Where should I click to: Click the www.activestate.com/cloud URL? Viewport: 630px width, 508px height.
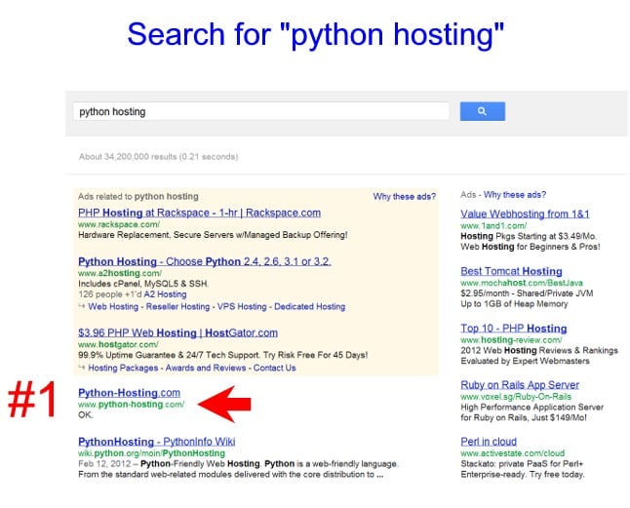[x=512, y=453]
